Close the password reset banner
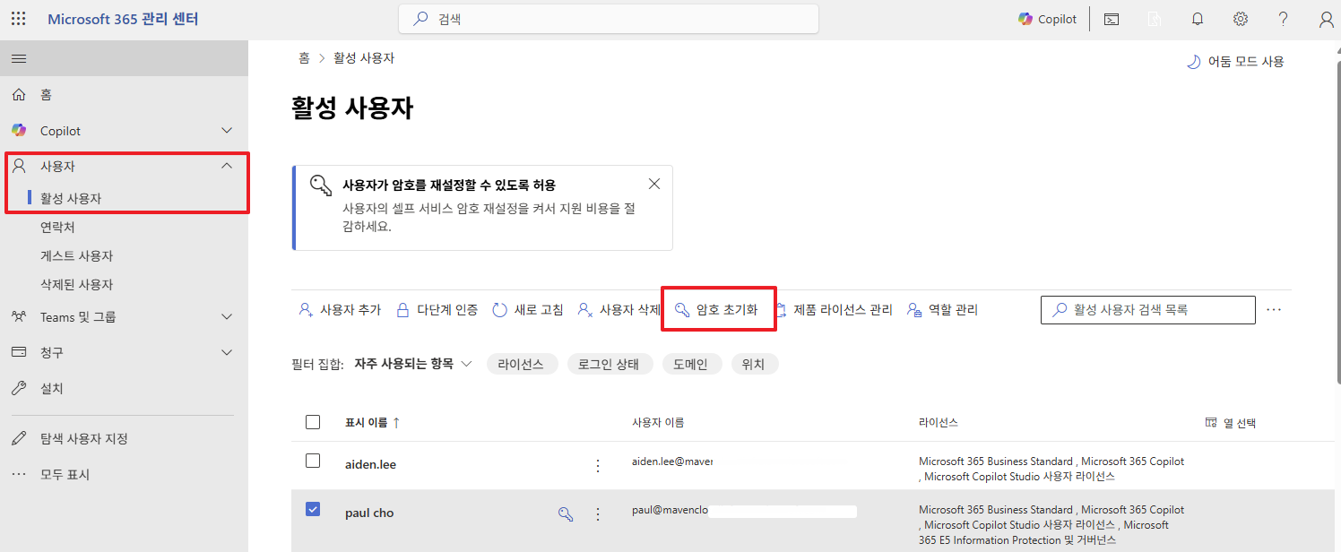The height and width of the screenshot is (552, 1341). pos(654,184)
